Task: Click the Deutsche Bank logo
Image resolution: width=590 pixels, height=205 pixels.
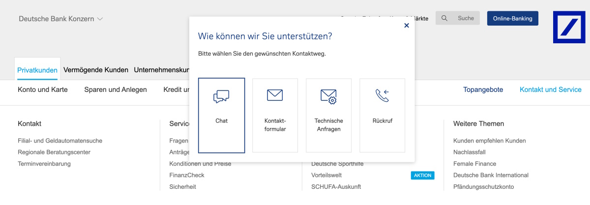Action: tap(569, 27)
